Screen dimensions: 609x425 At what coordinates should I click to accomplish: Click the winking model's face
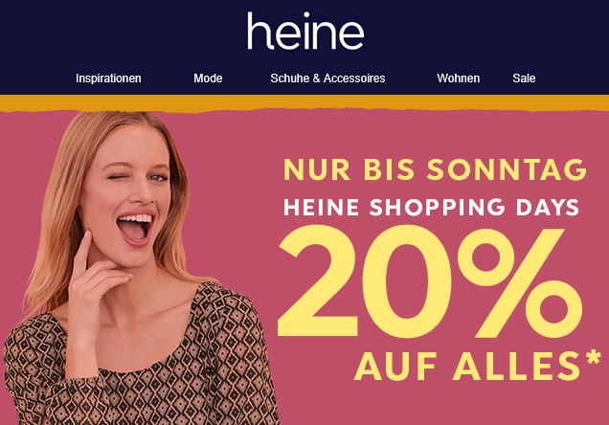(x=128, y=194)
